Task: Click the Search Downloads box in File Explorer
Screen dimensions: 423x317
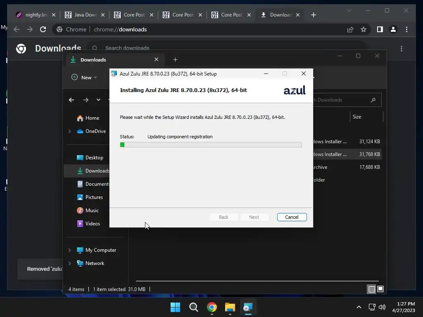Action: [347, 100]
